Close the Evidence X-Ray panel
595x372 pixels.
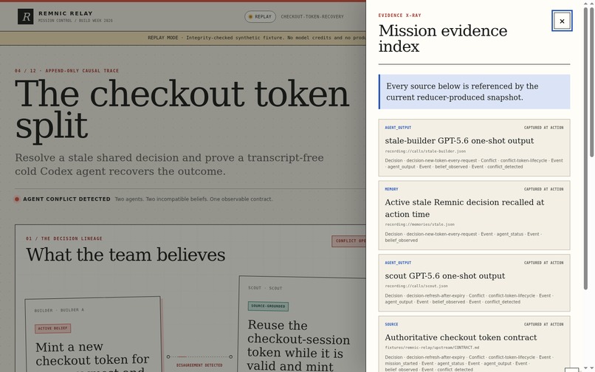click(x=562, y=21)
